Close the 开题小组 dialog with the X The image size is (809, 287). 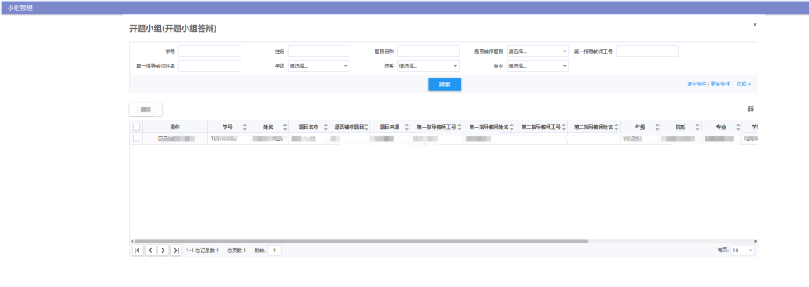[x=754, y=25]
